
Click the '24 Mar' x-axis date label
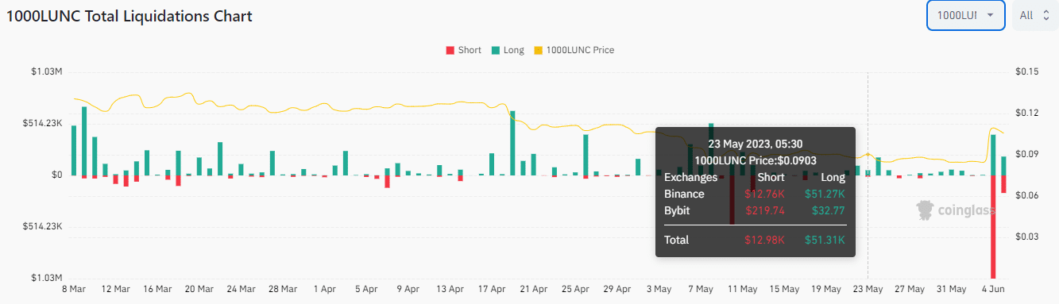241,289
